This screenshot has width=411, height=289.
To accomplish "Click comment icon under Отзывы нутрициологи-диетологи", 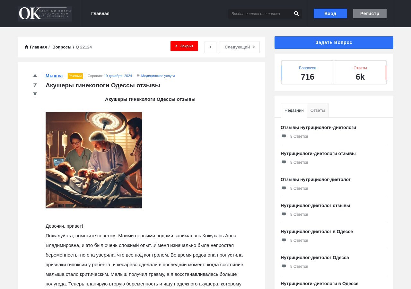I will click(x=284, y=136).
